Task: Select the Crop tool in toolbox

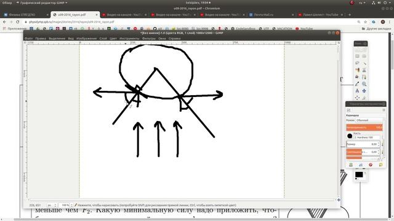Action: (364, 98)
